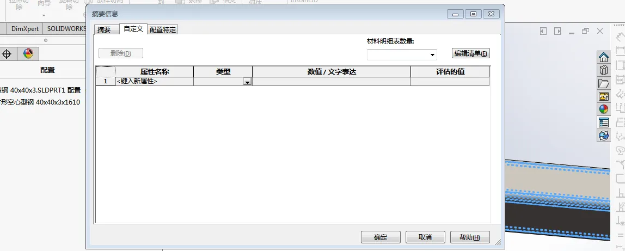Viewport: 625px width, 251px height.
Task: Close the SOLIDWORKS document window
Action: click(600, 31)
